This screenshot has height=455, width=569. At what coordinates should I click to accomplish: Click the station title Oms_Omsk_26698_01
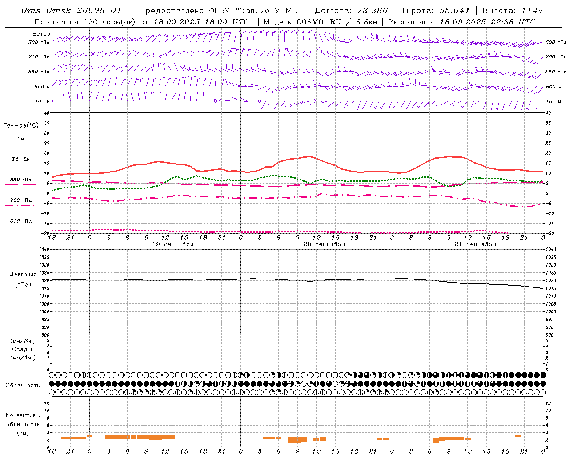(x=71, y=11)
